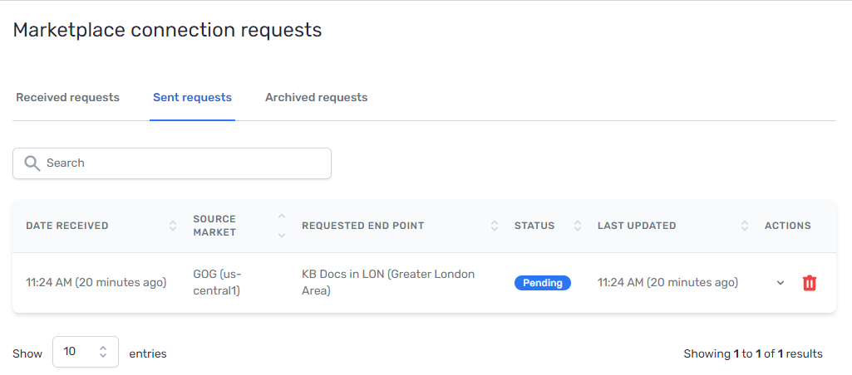
Task: Switch to the Received requests tab
Action: [x=67, y=97]
